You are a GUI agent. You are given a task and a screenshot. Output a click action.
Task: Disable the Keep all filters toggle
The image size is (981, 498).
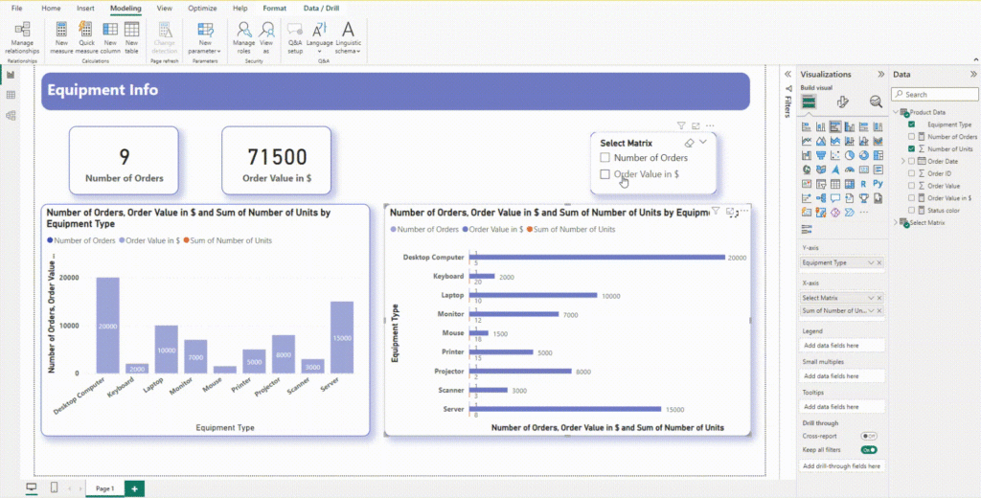click(869, 449)
